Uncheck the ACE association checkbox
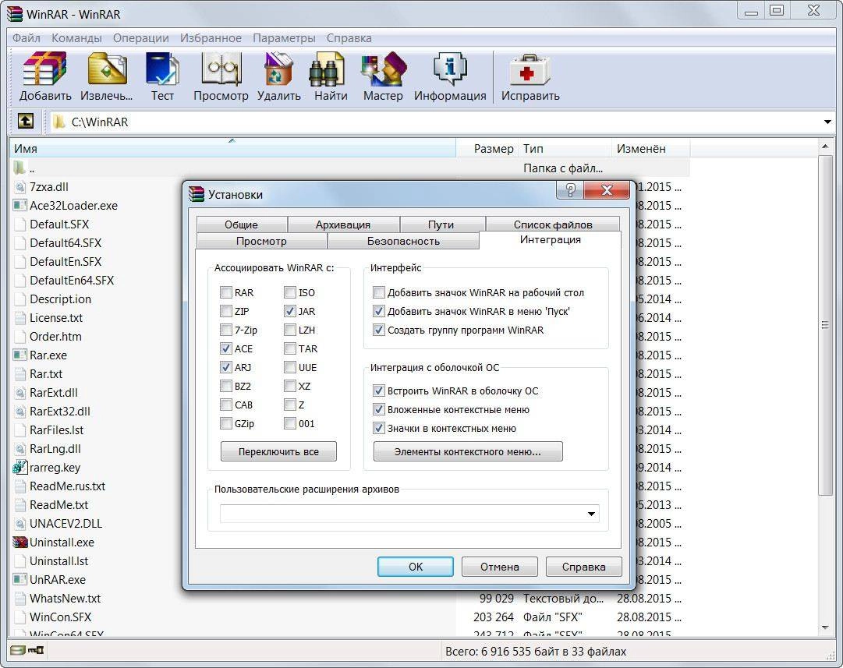Viewport: 843px width, 668px height. 226,348
